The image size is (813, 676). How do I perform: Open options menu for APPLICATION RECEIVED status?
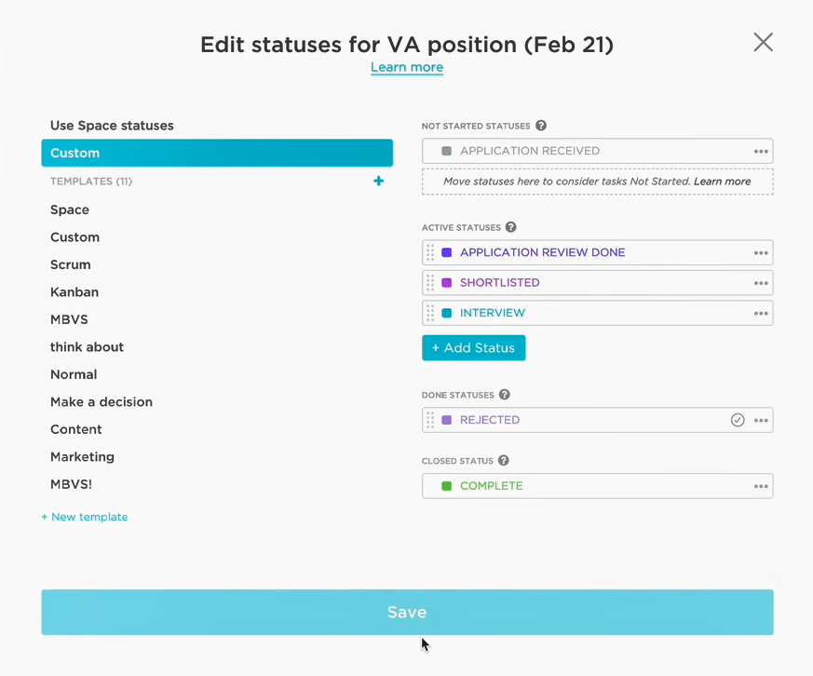(761, 152)
